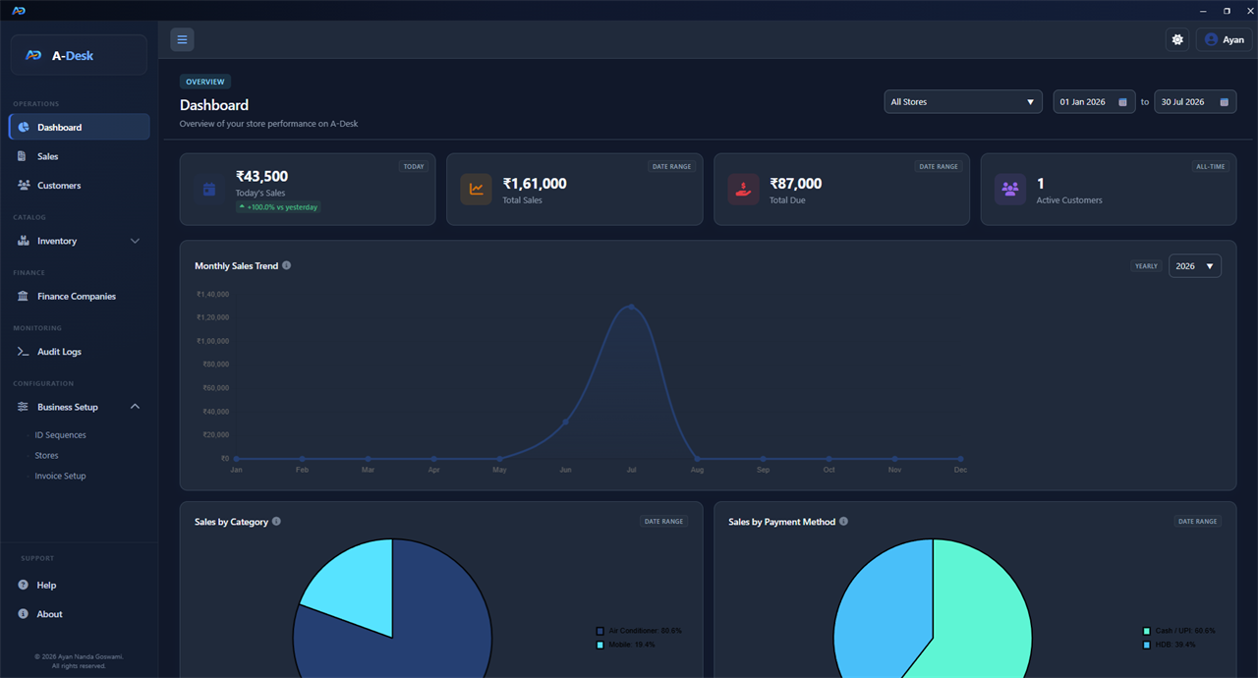Click the Customers group icon in sidebar
Screen dimensions: 1258x678
[x=23, y=185]
